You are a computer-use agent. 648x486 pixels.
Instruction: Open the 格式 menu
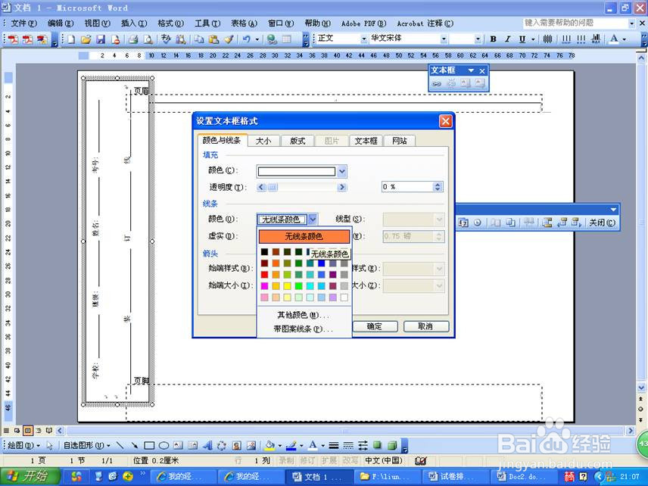tap(170, 23)
